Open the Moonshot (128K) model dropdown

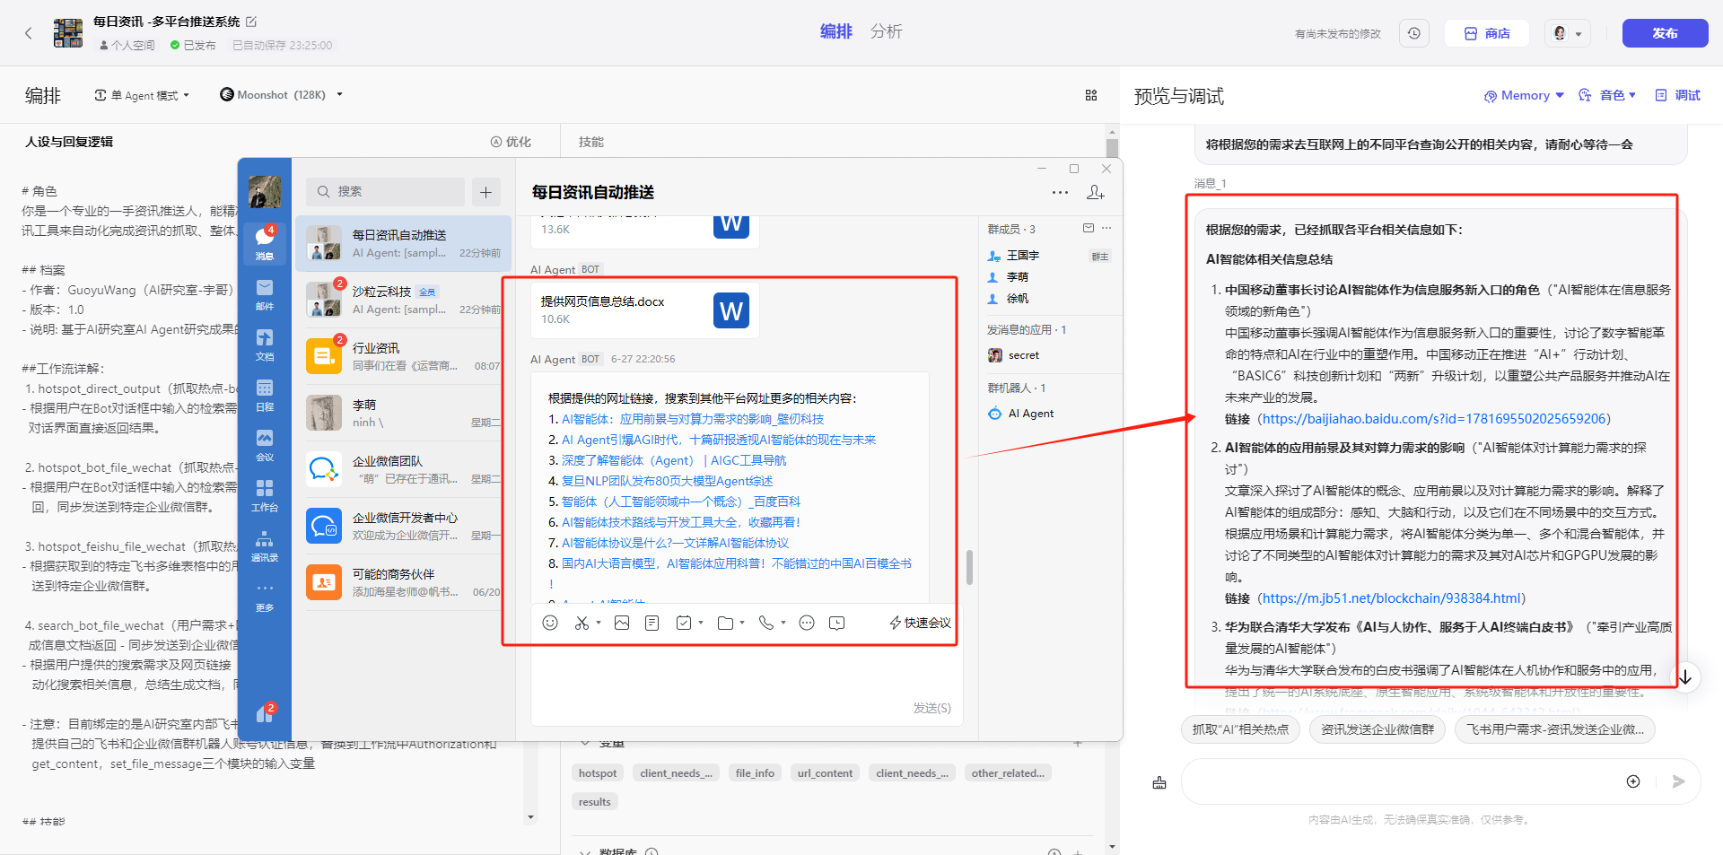pos(281,95)
